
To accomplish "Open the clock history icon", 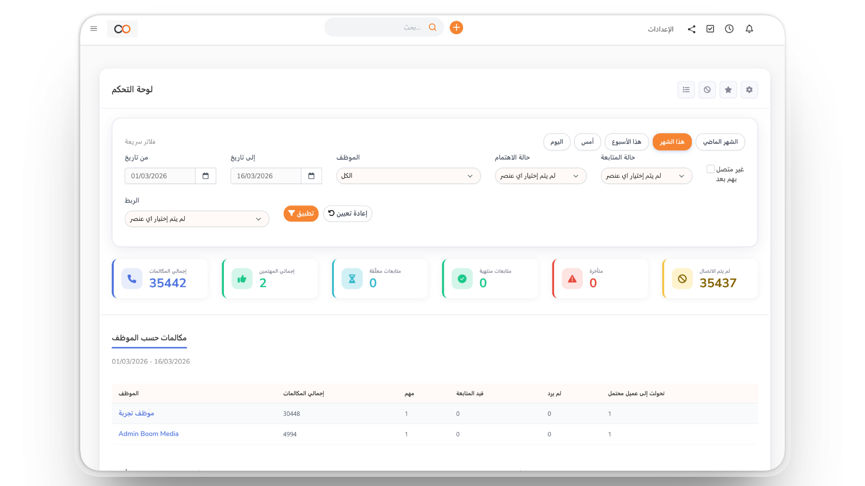I will pos(729,29).
